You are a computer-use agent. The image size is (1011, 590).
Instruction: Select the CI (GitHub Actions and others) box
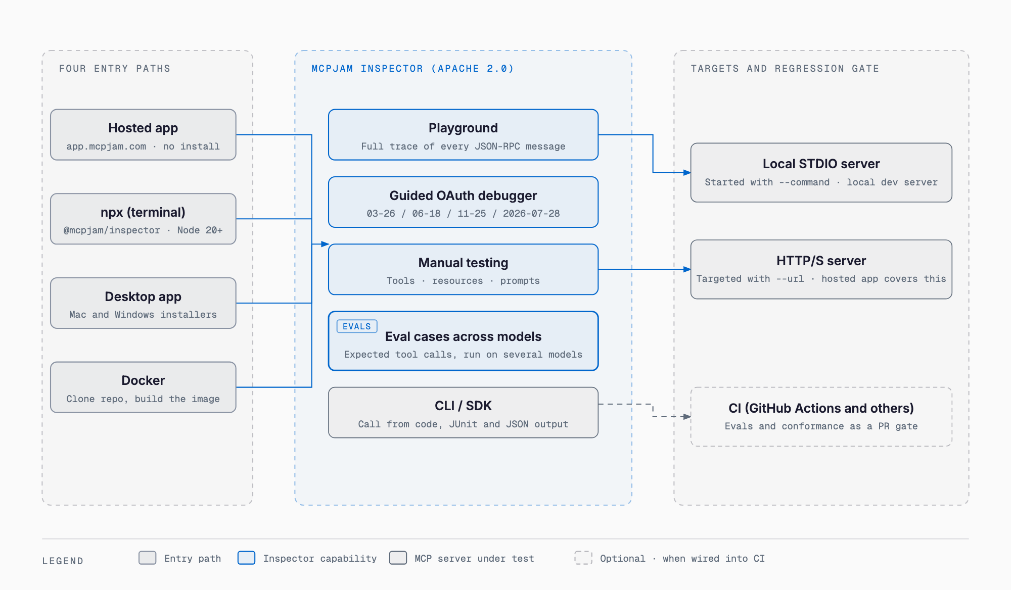tap(821, 417)
